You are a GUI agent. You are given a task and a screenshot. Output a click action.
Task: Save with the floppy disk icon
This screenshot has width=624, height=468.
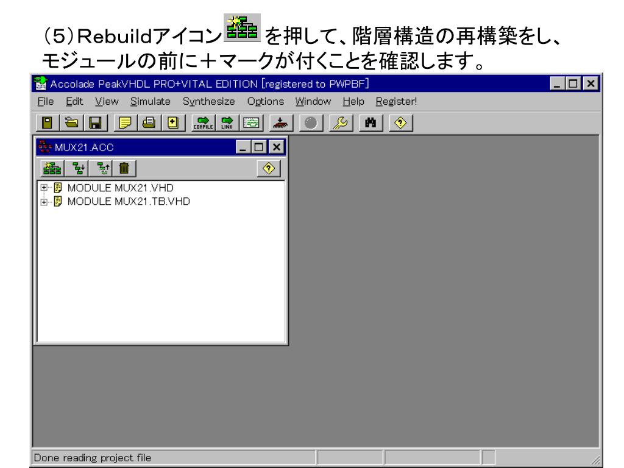[95, 122]
